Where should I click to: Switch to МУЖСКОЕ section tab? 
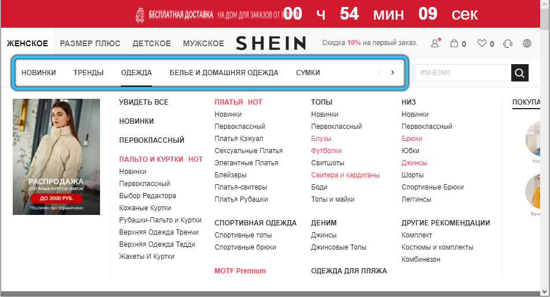click(x=204, y=43)
